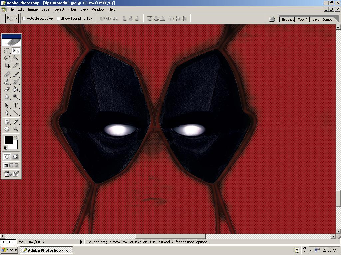Select the Dodge tool
The height and width of the screenshot is (255, 341).
(16, 96)
